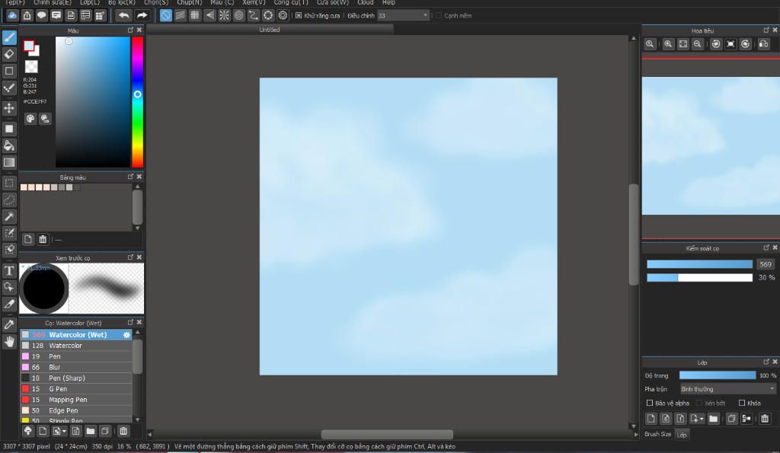The image size is (780, 453).
Task: Click the Độ trong layer opacity slider
Action: tap(718, 375)
